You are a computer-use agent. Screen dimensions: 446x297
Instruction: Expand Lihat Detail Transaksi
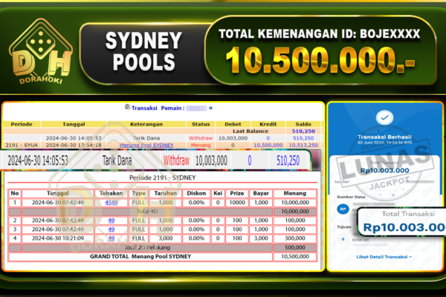click(384, 257)
